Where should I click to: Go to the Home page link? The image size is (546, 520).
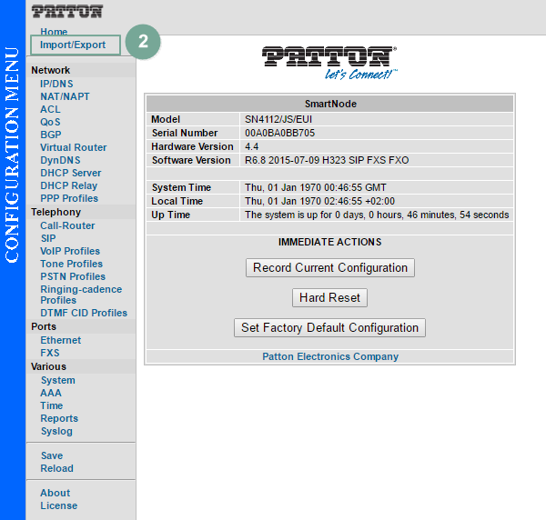[x=54, y=32]
